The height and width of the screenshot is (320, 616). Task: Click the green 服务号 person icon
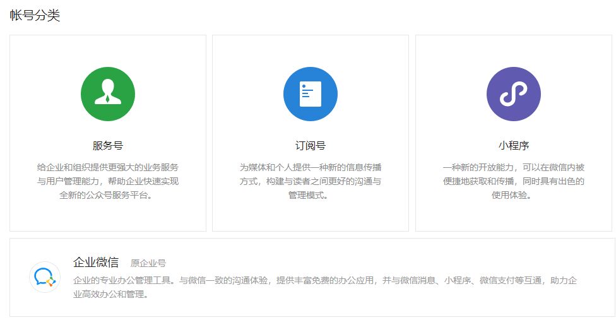point(108,94)
